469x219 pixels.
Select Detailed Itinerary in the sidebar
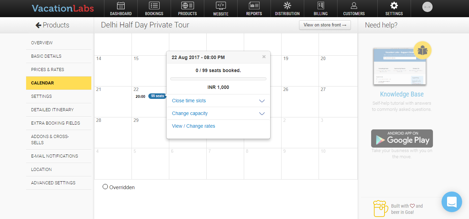pos(53,110)
